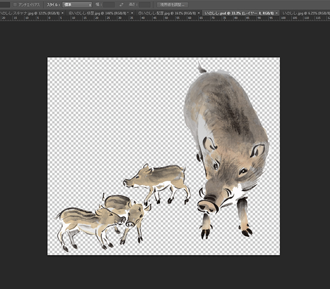Click the 幅 width input field

pyautogui.click(x=109, y=4)
